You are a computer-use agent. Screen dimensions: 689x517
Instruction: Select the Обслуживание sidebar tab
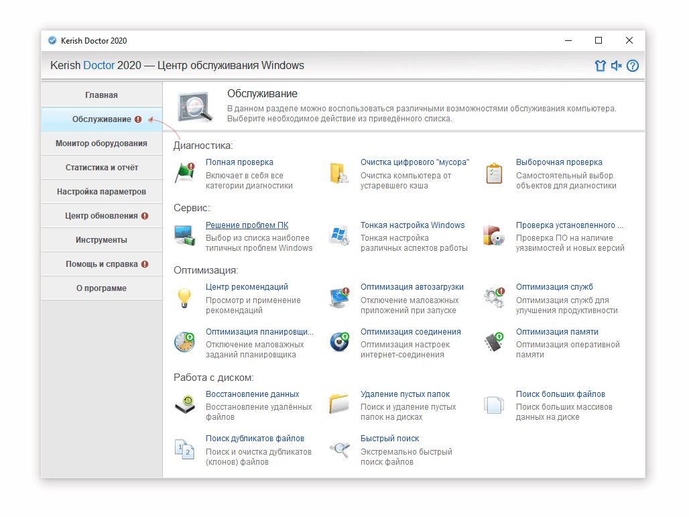101,119
